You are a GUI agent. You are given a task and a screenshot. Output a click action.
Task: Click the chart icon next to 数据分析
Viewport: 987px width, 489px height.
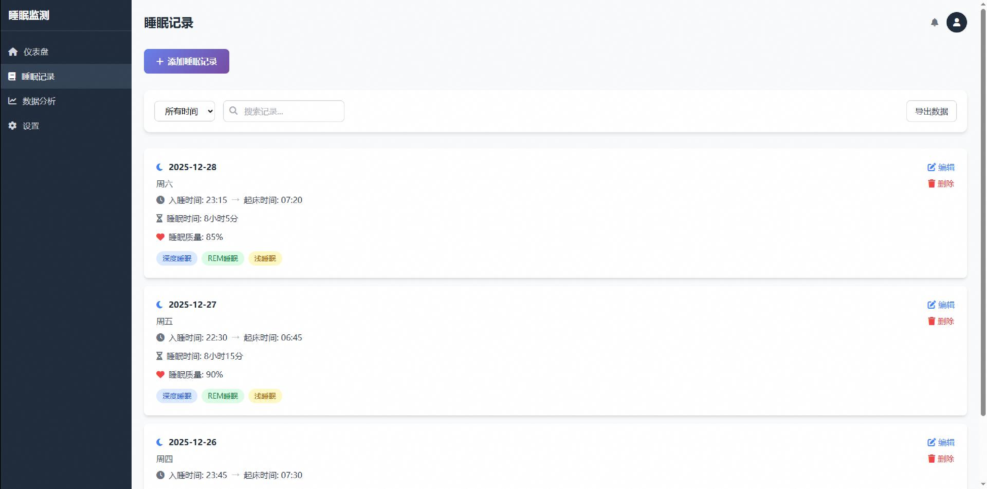12,101
